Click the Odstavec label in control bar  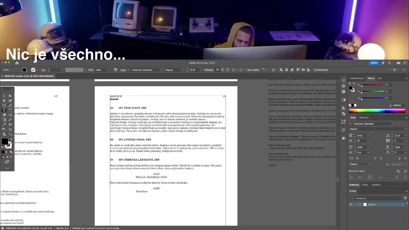click(x=209, y=70)
